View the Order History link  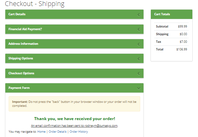pos(79,132)
